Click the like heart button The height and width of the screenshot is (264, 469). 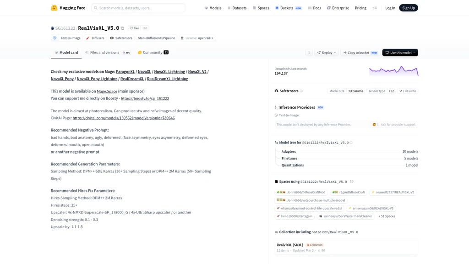click(134, 28)
